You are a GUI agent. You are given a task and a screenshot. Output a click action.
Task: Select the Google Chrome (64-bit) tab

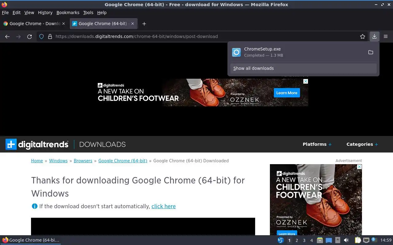pyautogui.click(x=103, y=24)
